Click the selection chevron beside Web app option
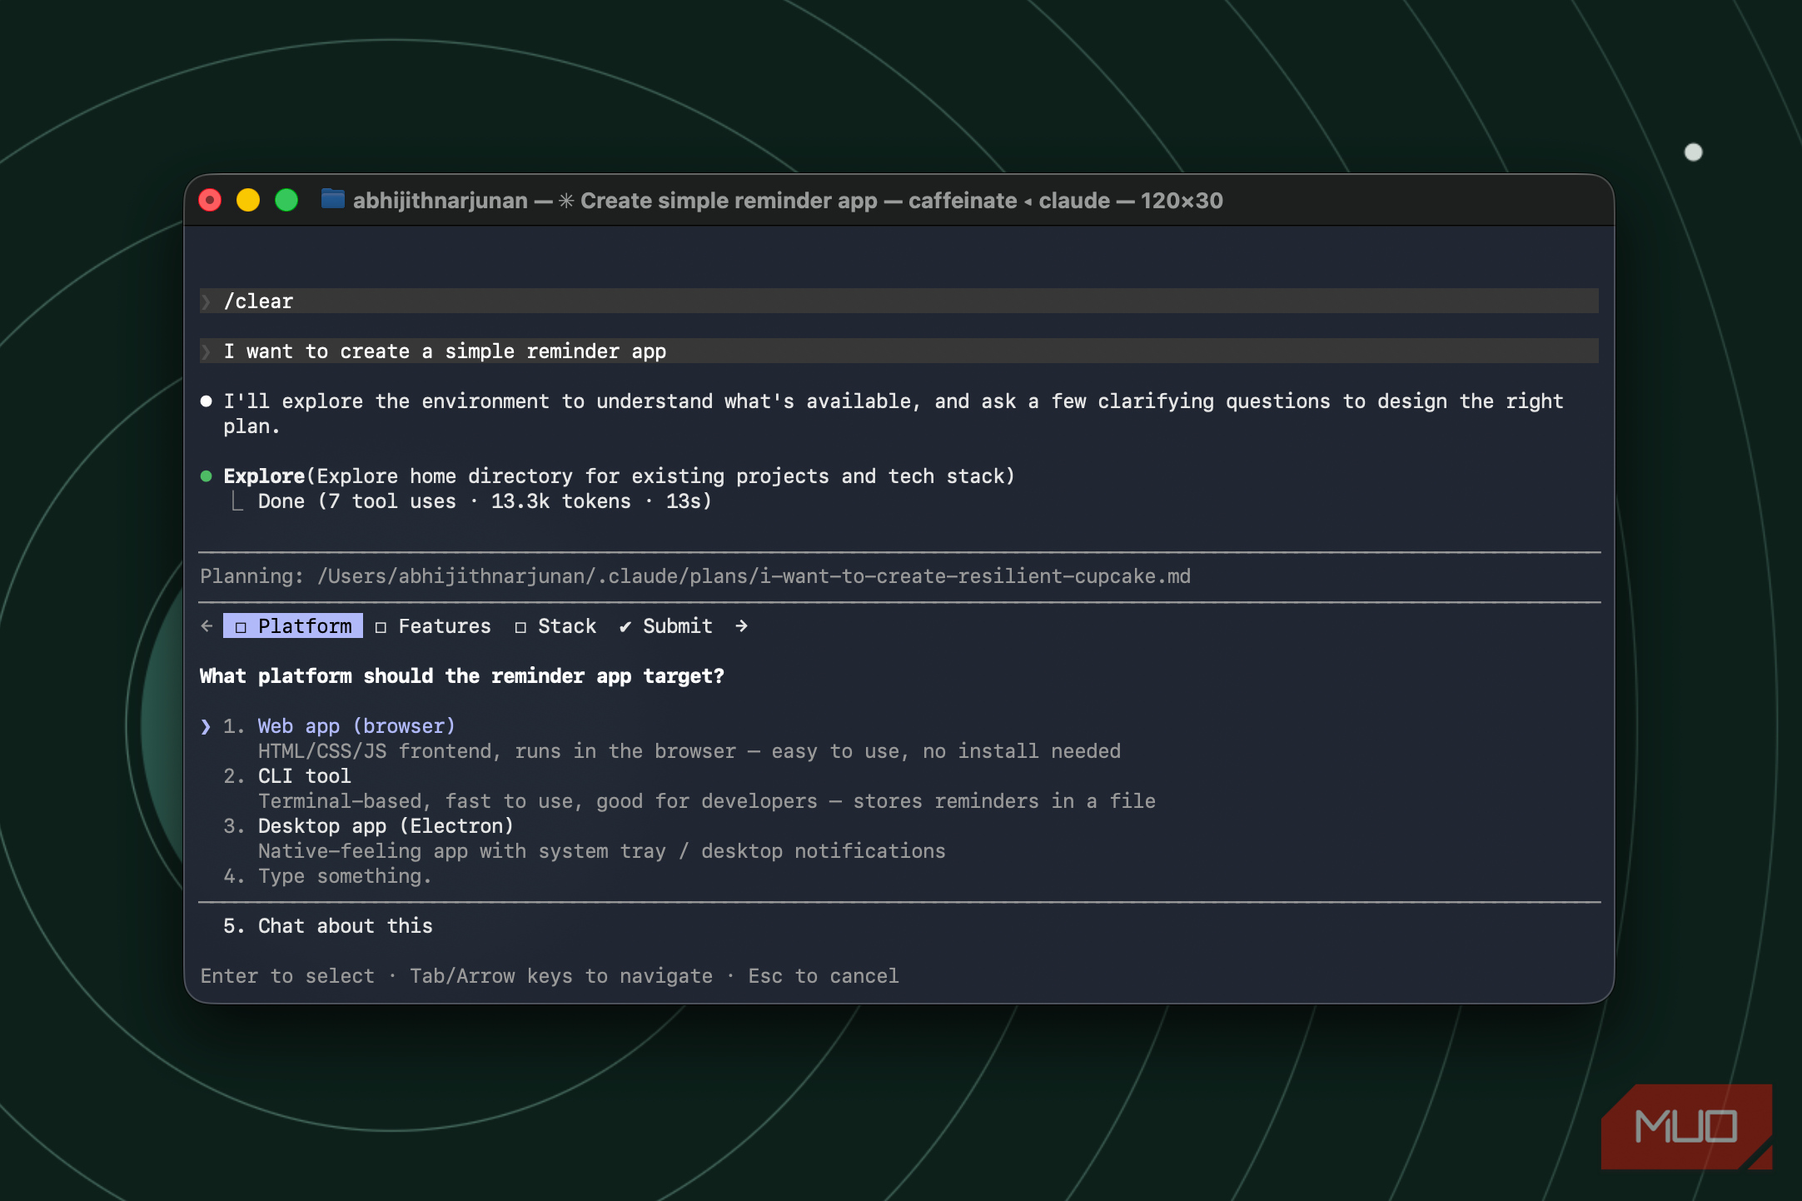 pyautogui.click(x=206, y=726)
